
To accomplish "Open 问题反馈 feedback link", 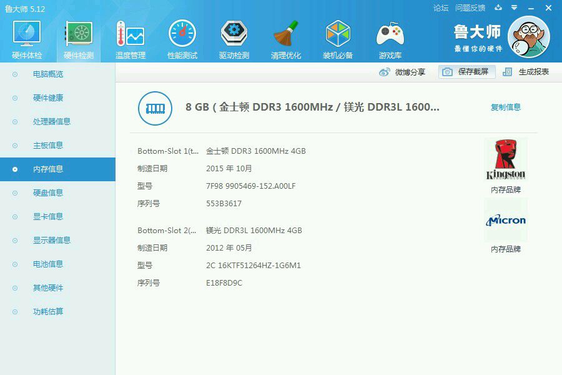I will coord(470,8).
